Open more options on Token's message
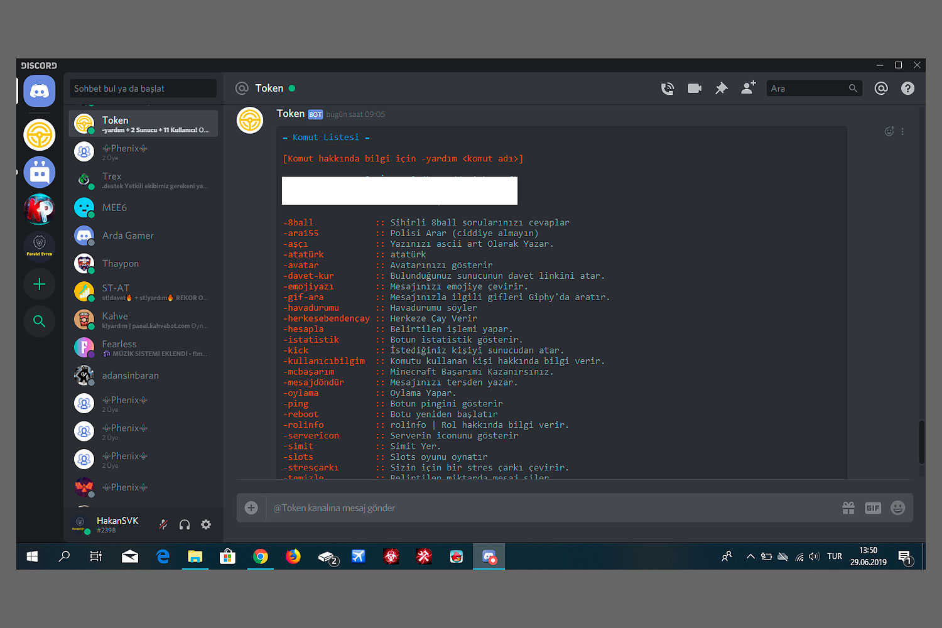Screen dimensions: 942x628 pyautogui.click(x=902, y=132)
